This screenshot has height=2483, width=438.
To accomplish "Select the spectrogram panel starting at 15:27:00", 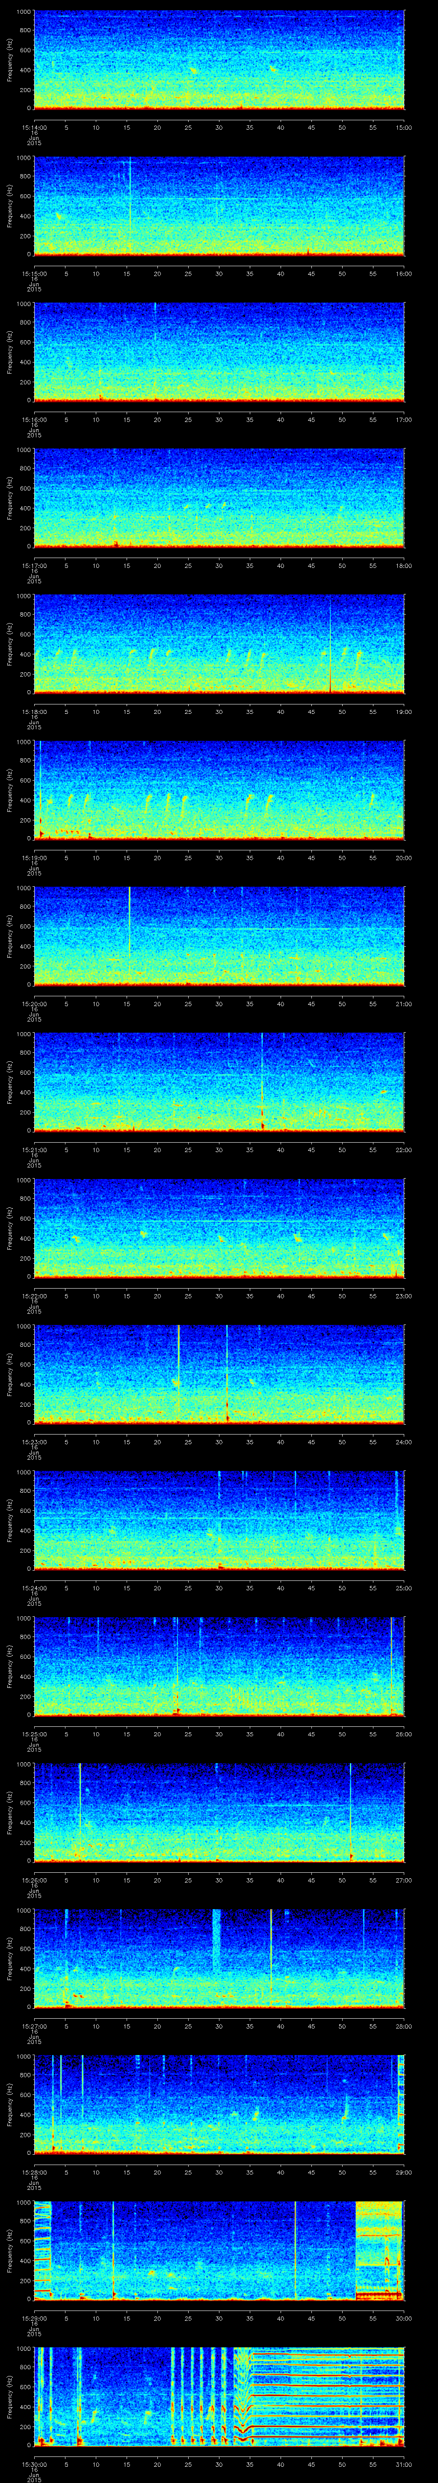I will click(219, 1959).
